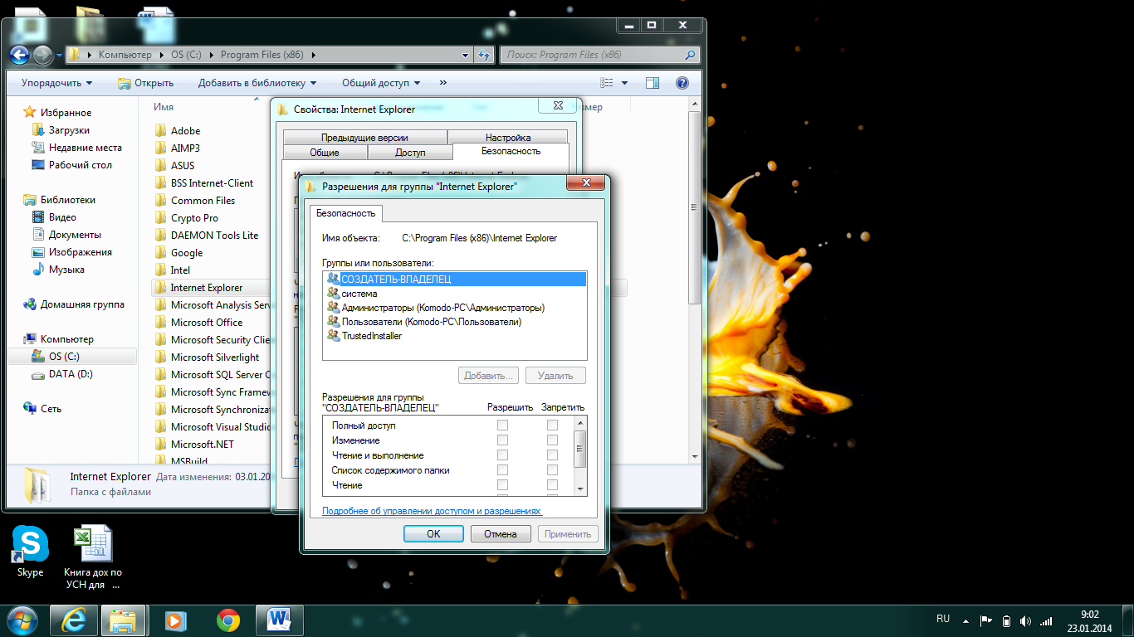Screen dimensions: 1134x637
Task: Click the battery icon in tray
Action: pos(1006,620)
